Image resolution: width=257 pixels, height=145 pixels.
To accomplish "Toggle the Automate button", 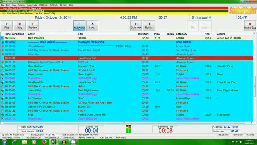I will pos(80,26).
